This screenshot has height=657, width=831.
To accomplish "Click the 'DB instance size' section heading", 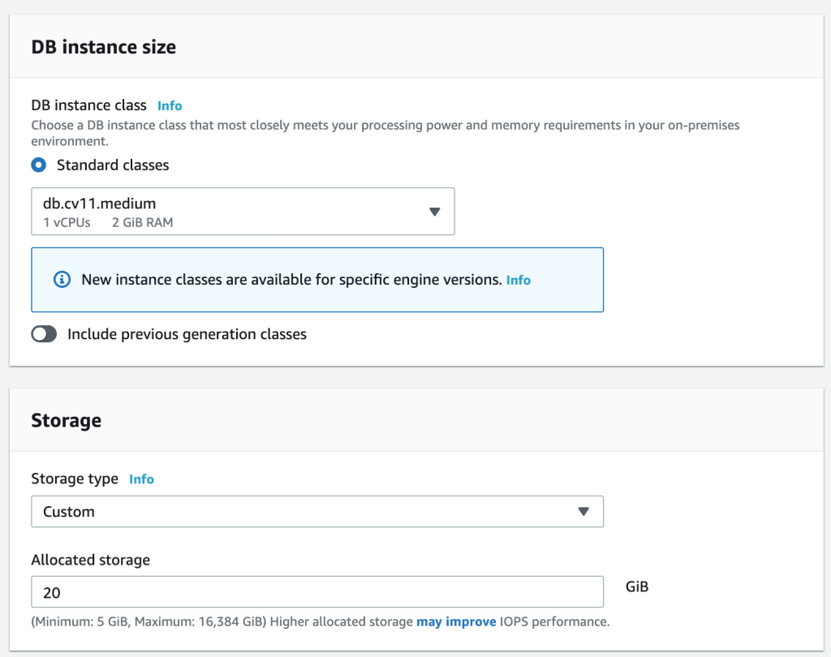I will click(x=103, y=47).
